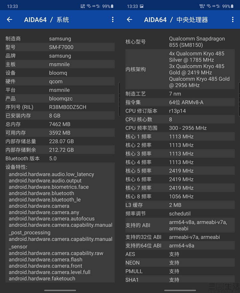Screen dimensions: 240x293
Task: Select the 制造商 samsung row
Action: pos(60,39)
